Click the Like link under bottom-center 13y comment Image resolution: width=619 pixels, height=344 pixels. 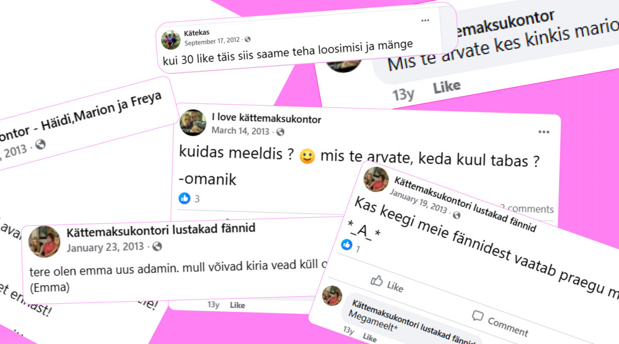237,305
